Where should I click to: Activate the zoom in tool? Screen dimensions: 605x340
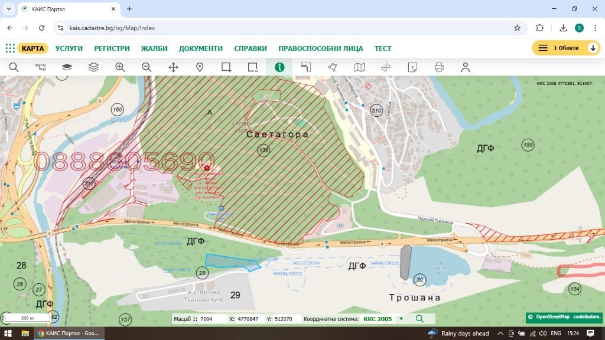[x=120, y=67]
